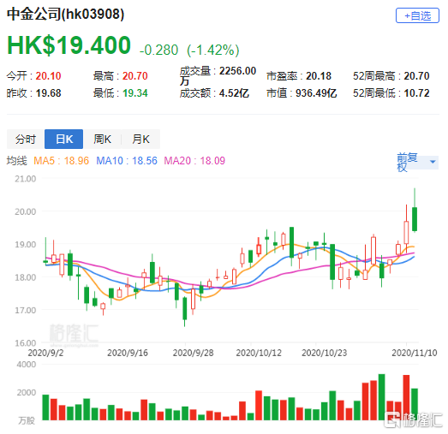The image size is (448, 434).
Task: Click the 2020/9/28 date axis label
Action: point(193,353)
